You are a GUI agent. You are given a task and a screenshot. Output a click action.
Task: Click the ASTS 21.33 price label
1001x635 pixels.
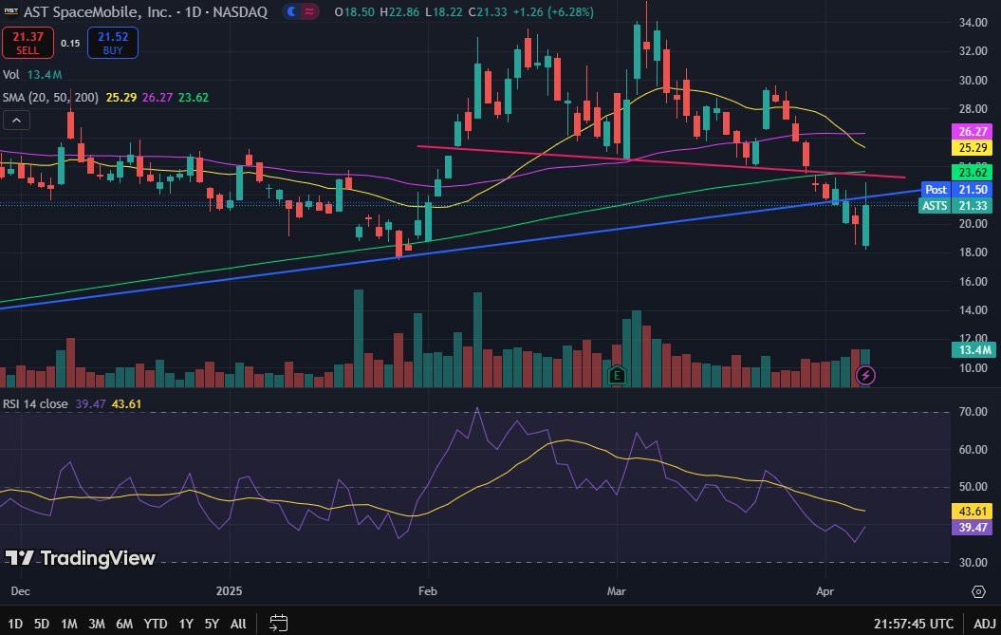tap(955, 206)
